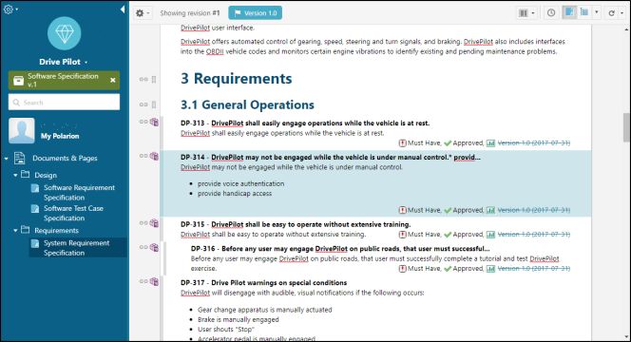
Task: Collapse the left navigation sidebar arrow
Action: [x=123, y=9]
